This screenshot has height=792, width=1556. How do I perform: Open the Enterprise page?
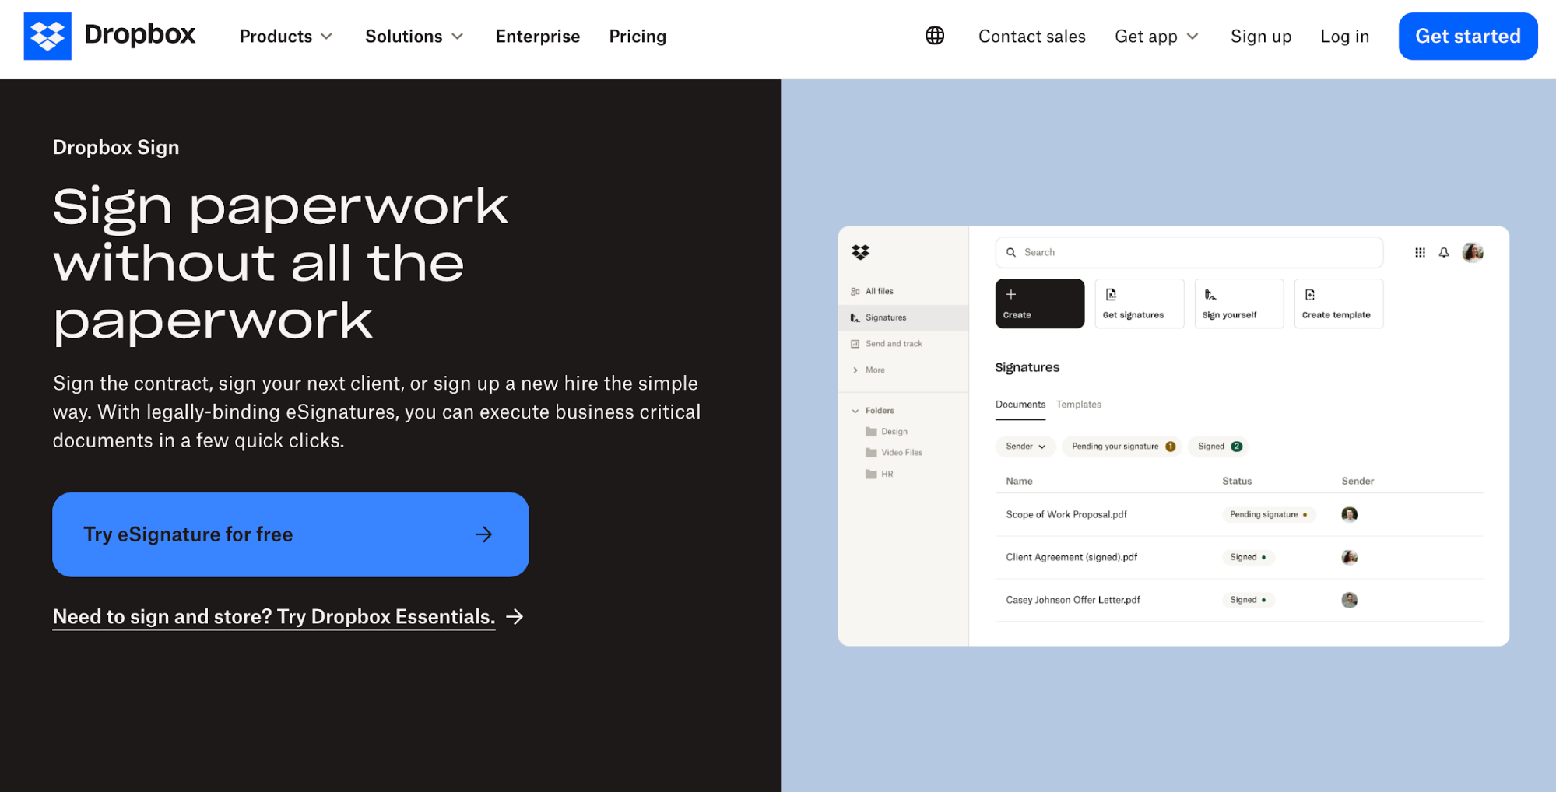(538, 37)
